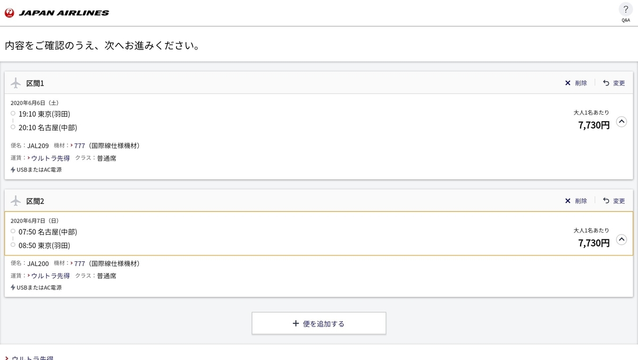Image resolution: width=638 pixels, height=360 pixels.
Task: Delete segment 1 via the 削除 X icon
Action: 568,83
